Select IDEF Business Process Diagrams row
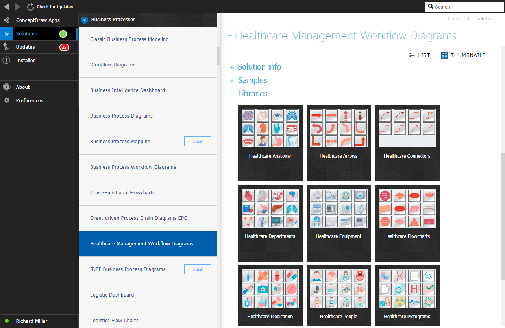505x328 pixels. point(148,269)
